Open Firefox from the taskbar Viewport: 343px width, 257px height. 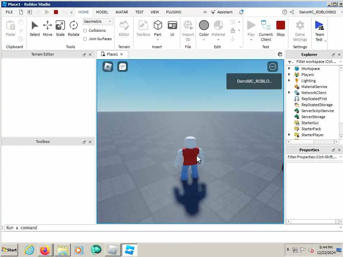(x=45, y=250)
